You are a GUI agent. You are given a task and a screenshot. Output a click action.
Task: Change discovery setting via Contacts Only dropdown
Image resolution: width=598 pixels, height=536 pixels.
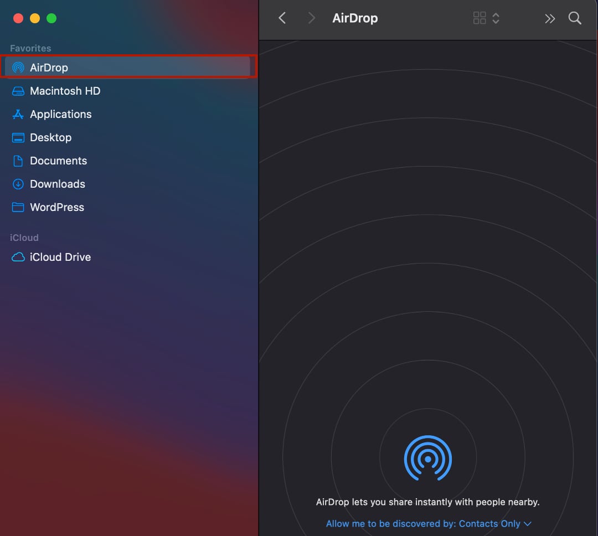tap(490, 523)
